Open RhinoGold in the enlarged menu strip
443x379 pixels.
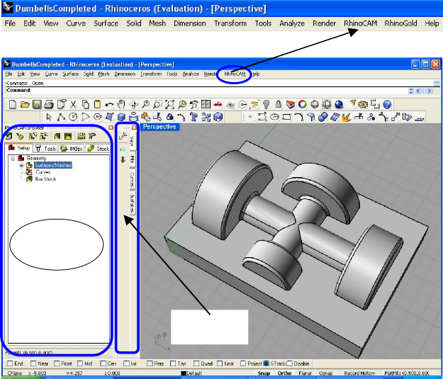[400, 23]
